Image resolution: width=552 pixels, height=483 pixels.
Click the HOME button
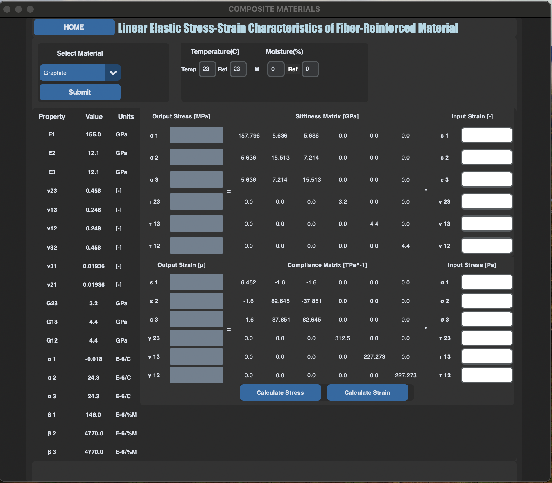(74, 27)
